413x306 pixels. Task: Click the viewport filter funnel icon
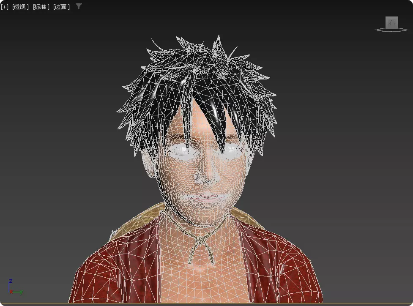click(79, 6)
